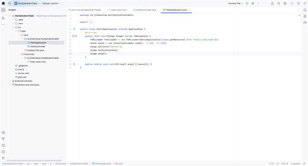Click start method breadcrumb
The width and height of the screenshot is (308, 166).
pos(119,164)
